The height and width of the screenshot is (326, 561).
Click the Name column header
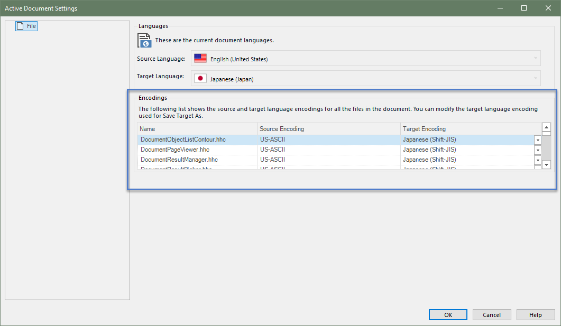[197, 129]
